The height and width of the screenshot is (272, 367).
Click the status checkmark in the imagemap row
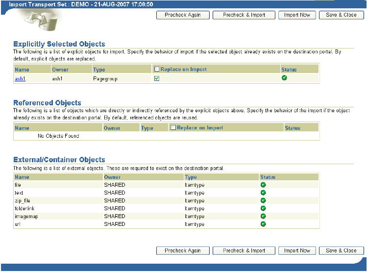click(263, 216)
